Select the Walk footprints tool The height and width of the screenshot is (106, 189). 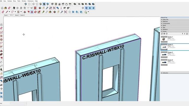point(68,8)
